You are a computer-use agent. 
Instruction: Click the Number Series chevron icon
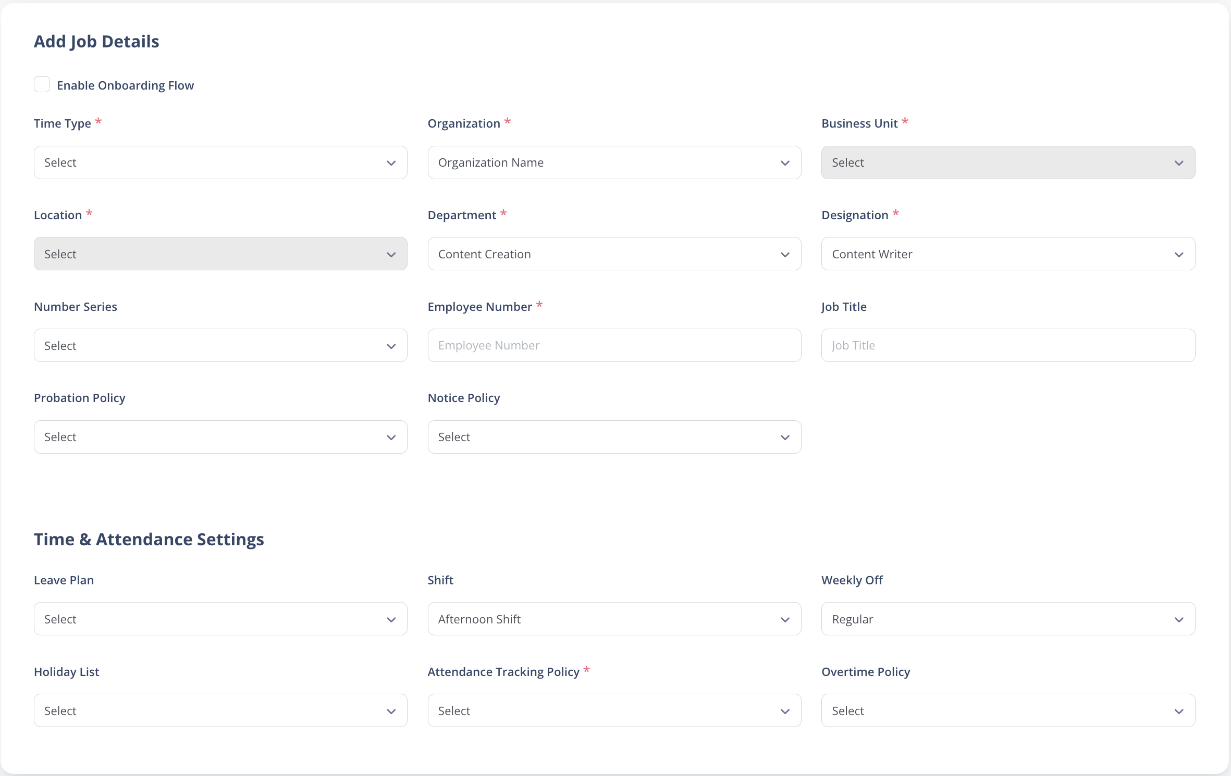point(391,346)
